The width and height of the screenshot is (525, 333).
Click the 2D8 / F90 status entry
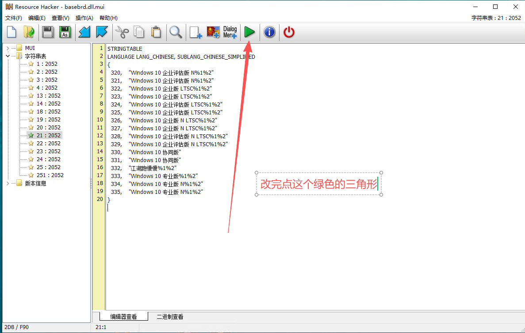[16, 327]
